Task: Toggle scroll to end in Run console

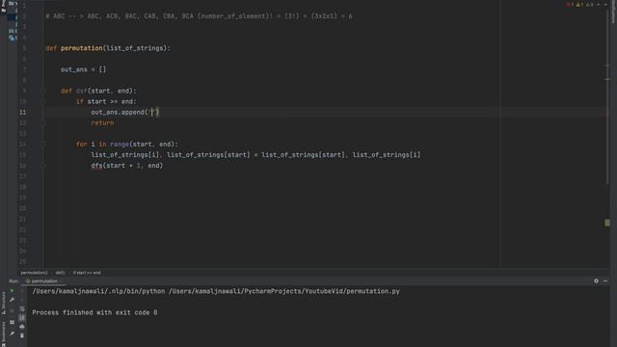Action: 22,317
